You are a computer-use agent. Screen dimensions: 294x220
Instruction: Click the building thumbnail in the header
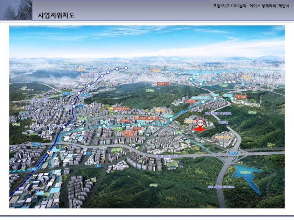point(16,10)
